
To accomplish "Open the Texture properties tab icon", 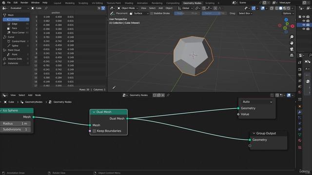I will coord(300,148).
